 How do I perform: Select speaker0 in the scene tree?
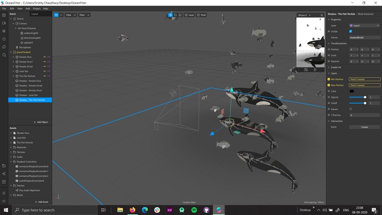(28, 43)
